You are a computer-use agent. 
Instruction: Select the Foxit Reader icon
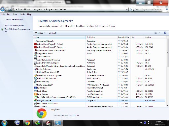[x=35, y=94]
